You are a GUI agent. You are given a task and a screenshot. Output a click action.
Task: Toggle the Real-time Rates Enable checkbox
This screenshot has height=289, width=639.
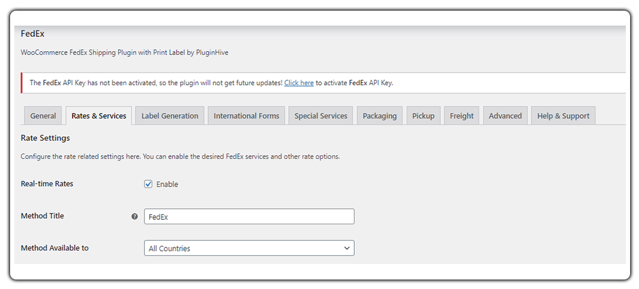coord(149,184)
